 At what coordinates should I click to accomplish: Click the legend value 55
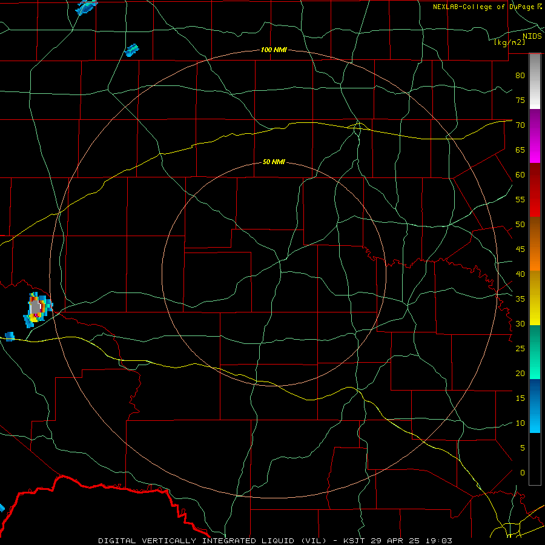tap(520, 200)
